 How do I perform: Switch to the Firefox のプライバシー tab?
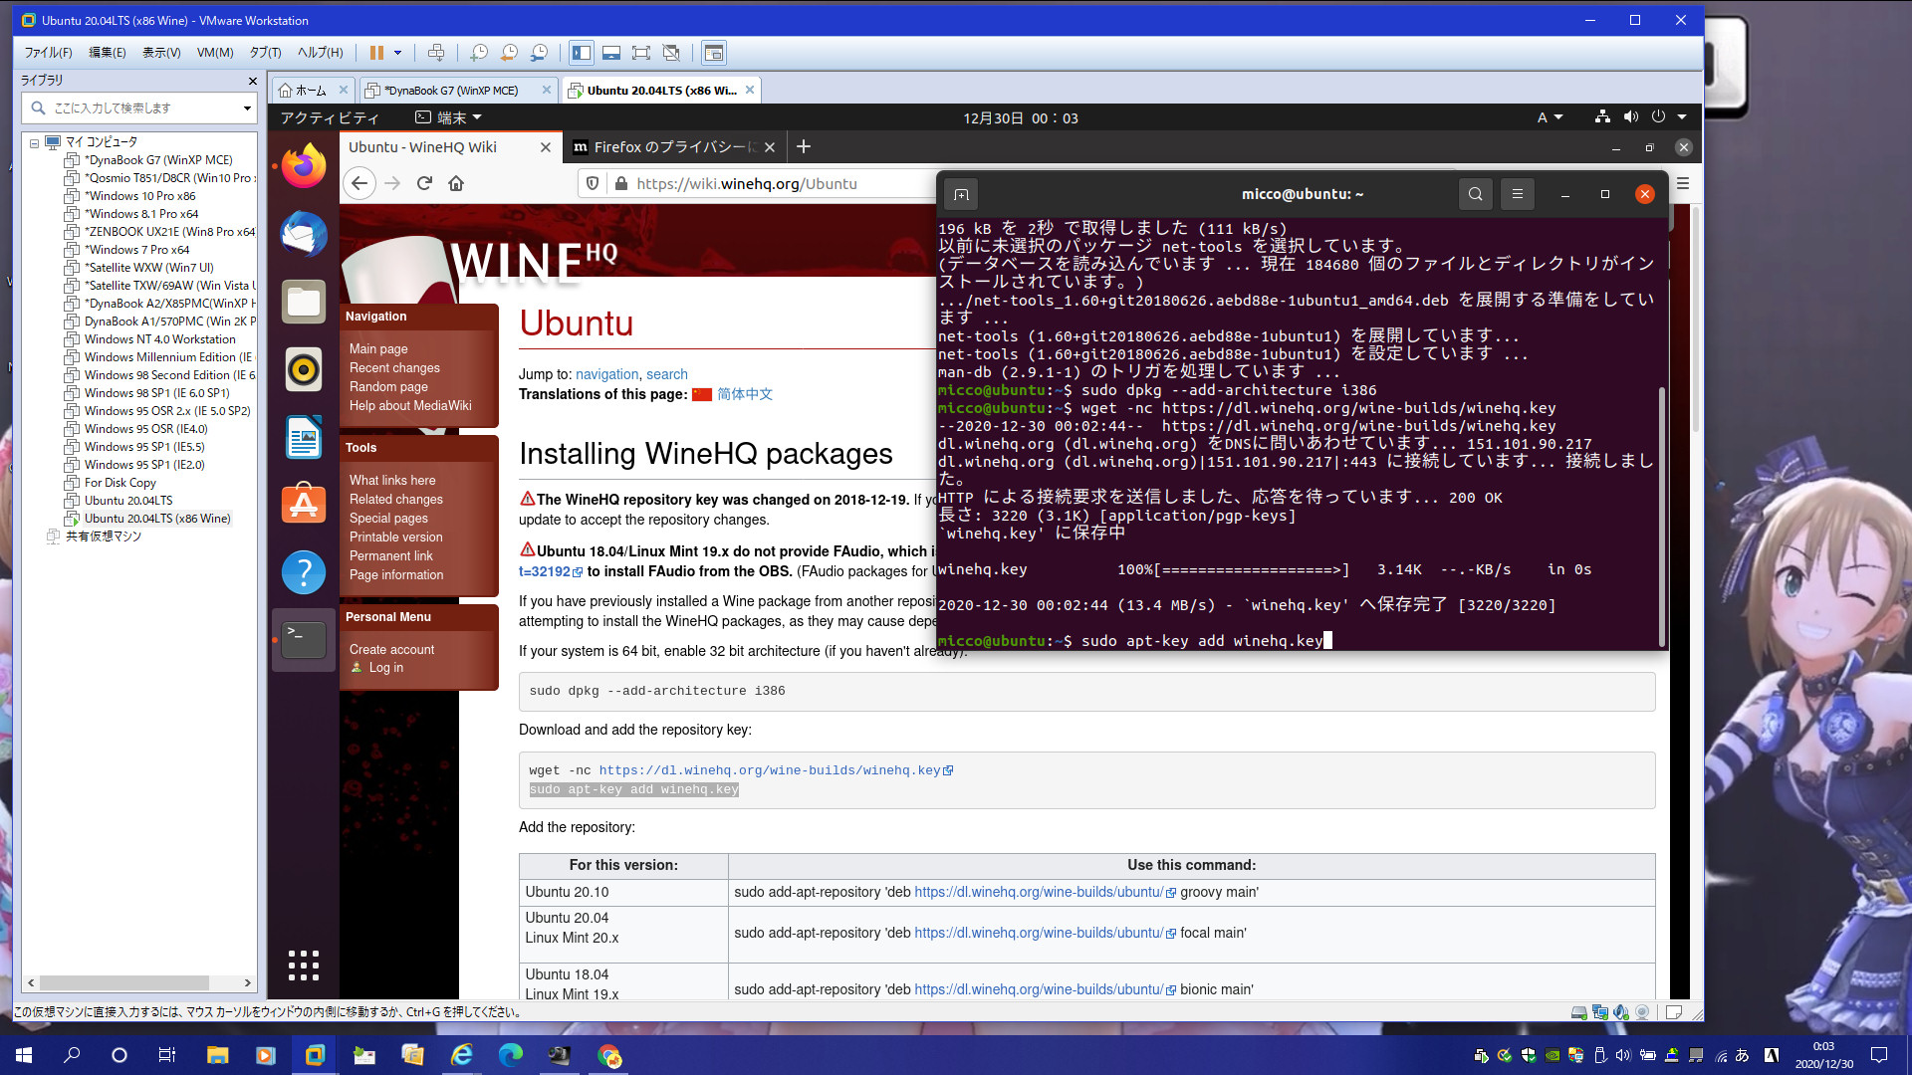pos(663,147)
